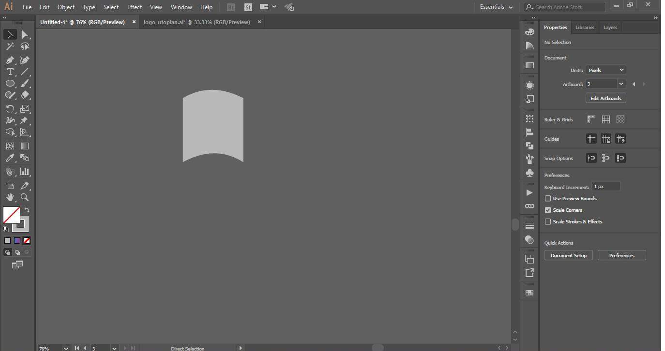
Task: Expand the status bar Direct Selection arrow
Action: point(241,348)
